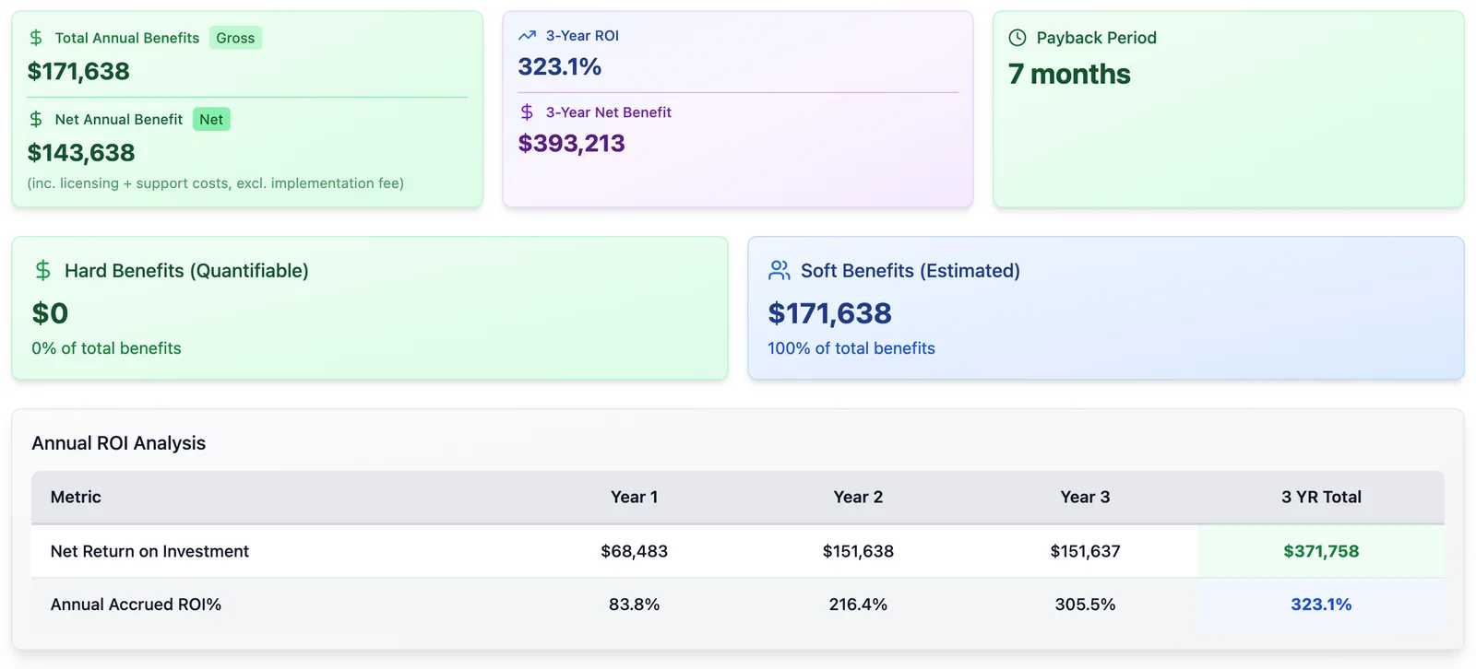Image resolution: width=1476 pixels, height=669 pixels.
Task: Click the clock icon beside Payback Period
Action: click(x=1018, y=38)
